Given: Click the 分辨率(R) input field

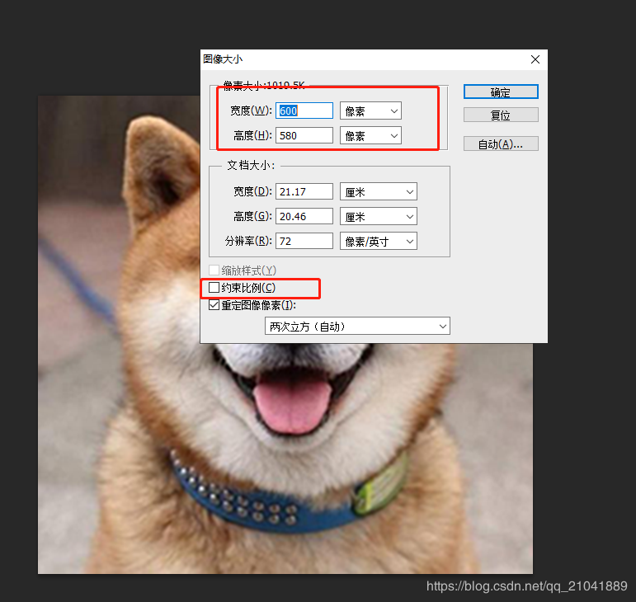Looking at the screenshot, I should coord(304,241).
